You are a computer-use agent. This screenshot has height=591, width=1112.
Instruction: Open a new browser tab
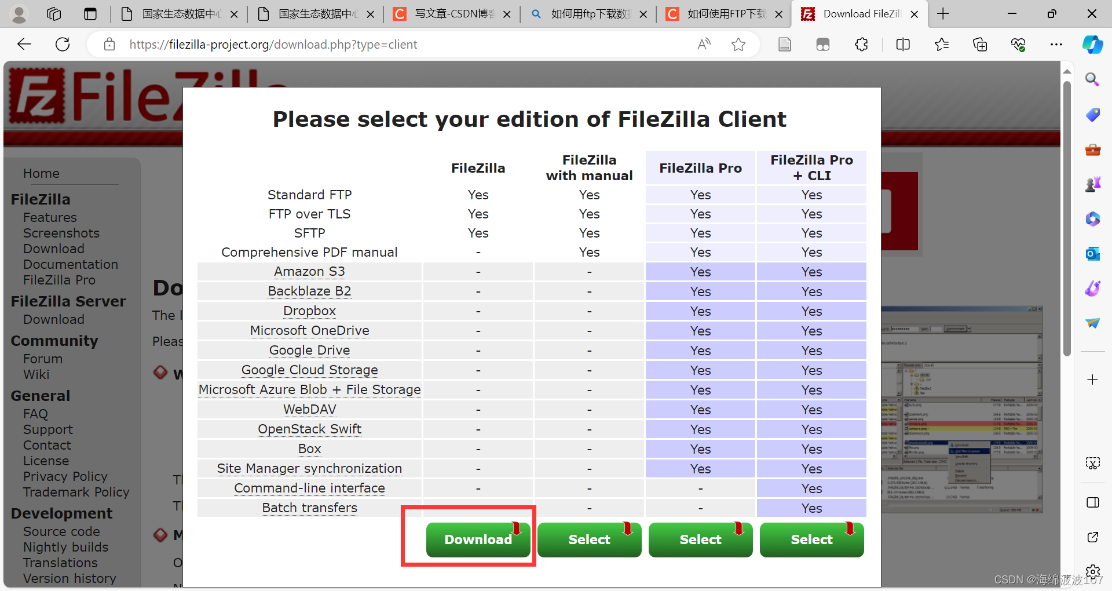pyautogui.click(x=943, y=14)
